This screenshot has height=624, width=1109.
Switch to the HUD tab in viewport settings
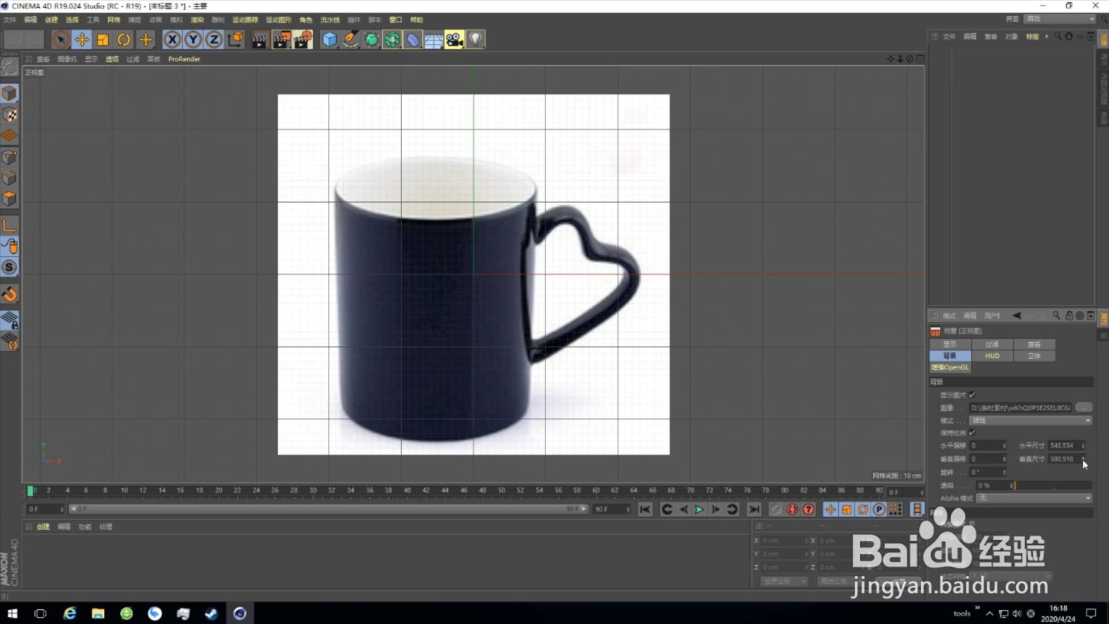992,355
